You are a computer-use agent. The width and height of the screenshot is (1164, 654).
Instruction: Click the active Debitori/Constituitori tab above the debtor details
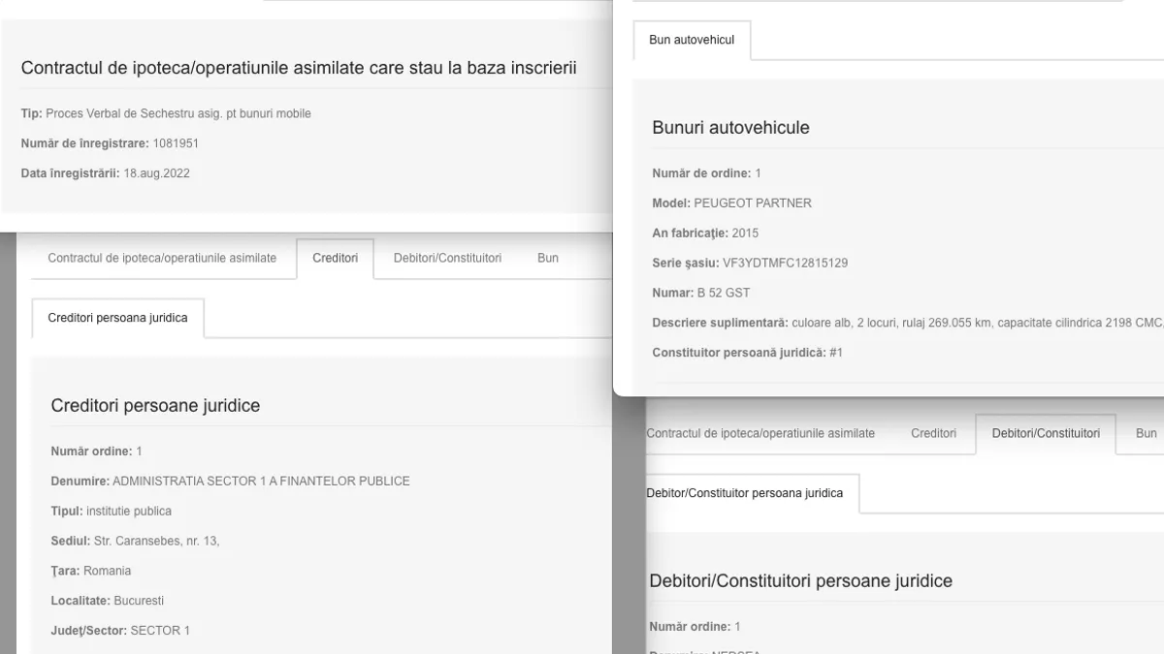(1045, 434)
